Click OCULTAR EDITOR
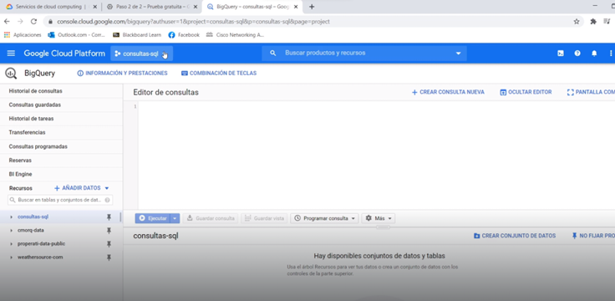The image size is (615, 301). pos(526,92)
